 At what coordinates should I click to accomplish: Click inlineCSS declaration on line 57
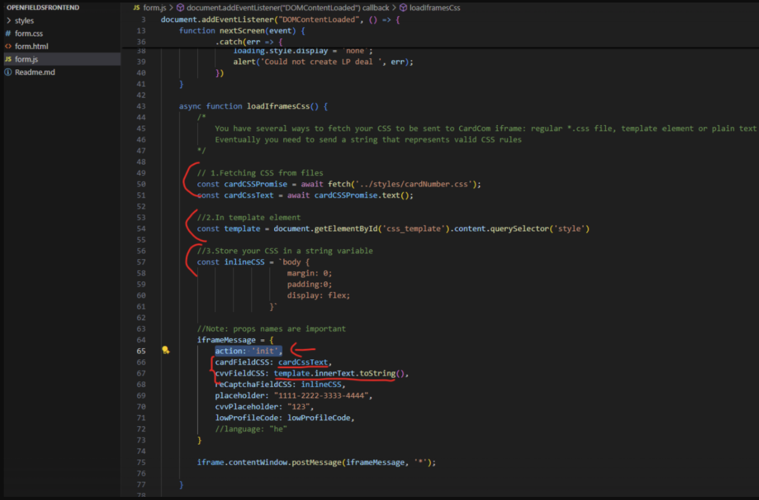click(x=245, y=262)
